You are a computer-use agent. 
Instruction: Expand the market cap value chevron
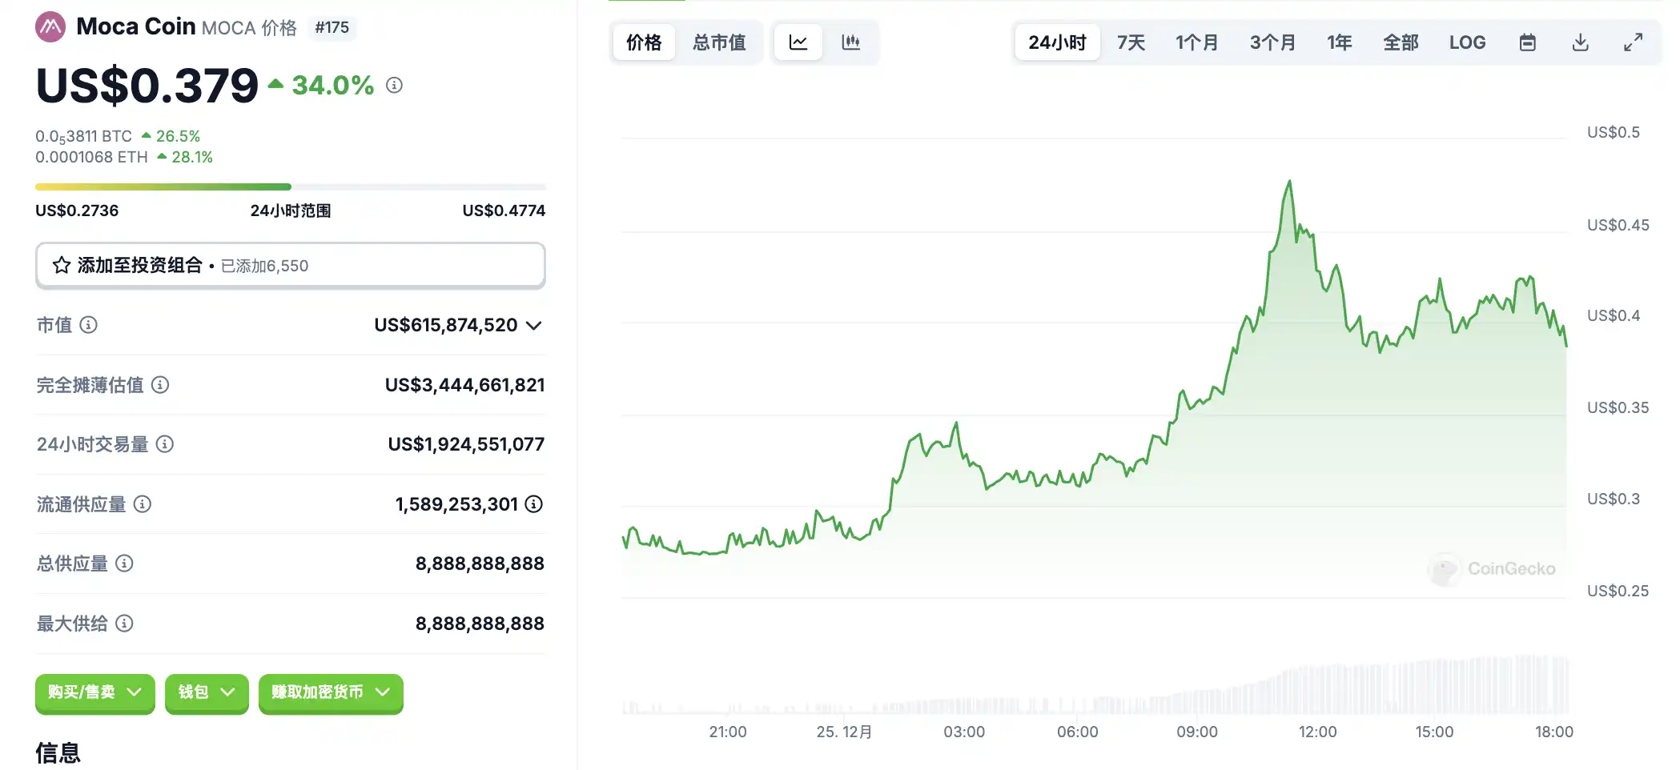pos(534,325)
